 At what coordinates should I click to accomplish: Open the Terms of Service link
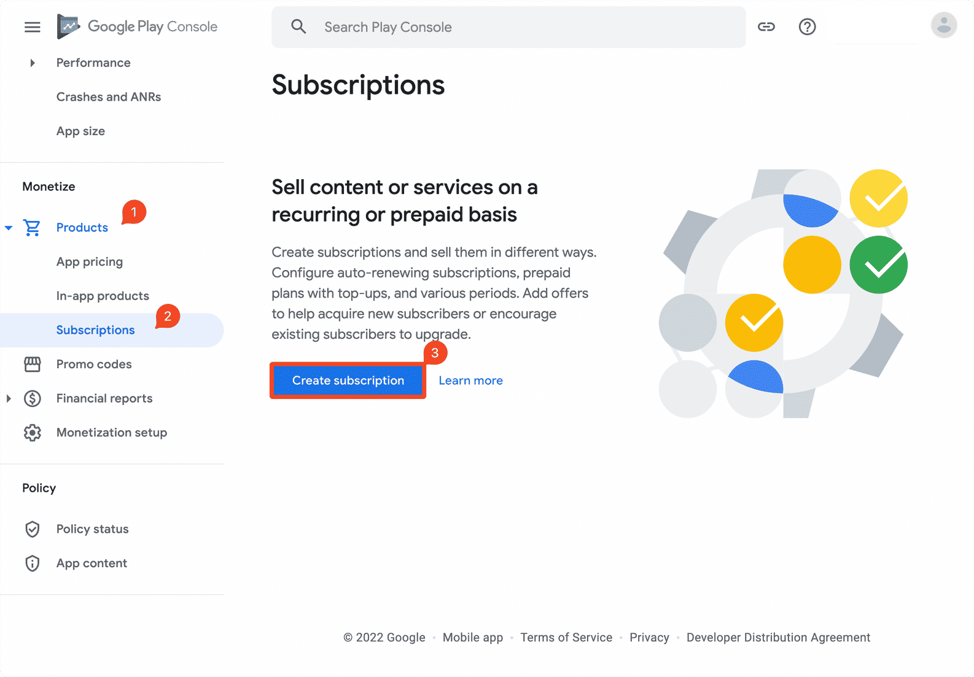(566, 638)
